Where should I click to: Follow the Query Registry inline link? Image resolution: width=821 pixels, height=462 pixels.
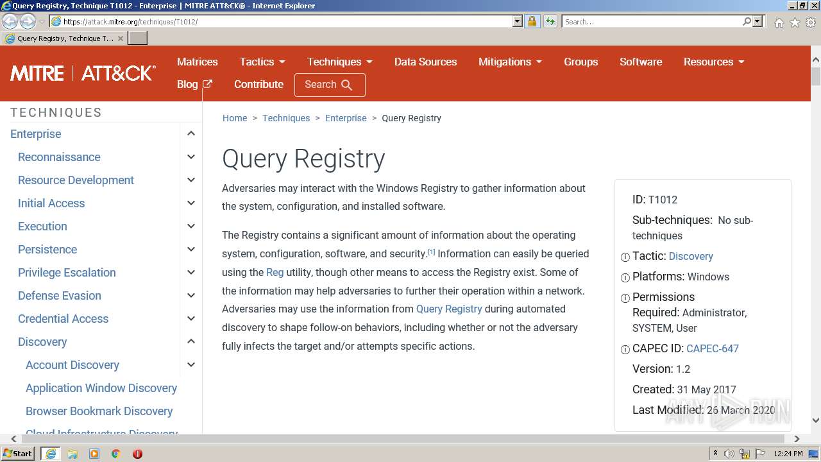[449, 309]
